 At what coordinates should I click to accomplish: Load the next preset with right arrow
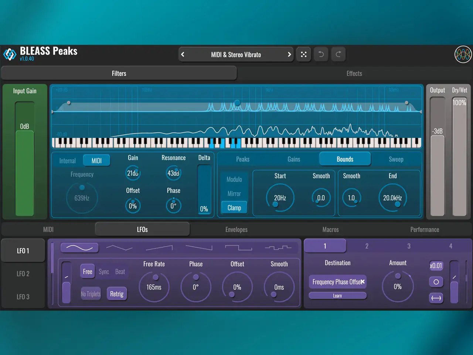[289, 54]
